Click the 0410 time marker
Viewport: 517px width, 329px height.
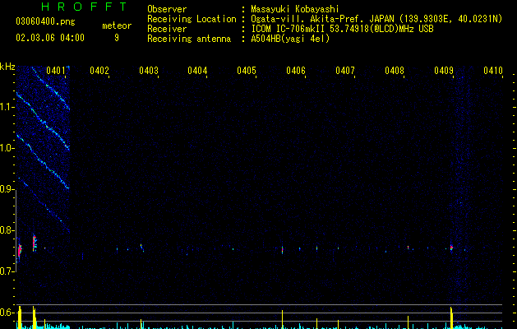tap(493, 71)
